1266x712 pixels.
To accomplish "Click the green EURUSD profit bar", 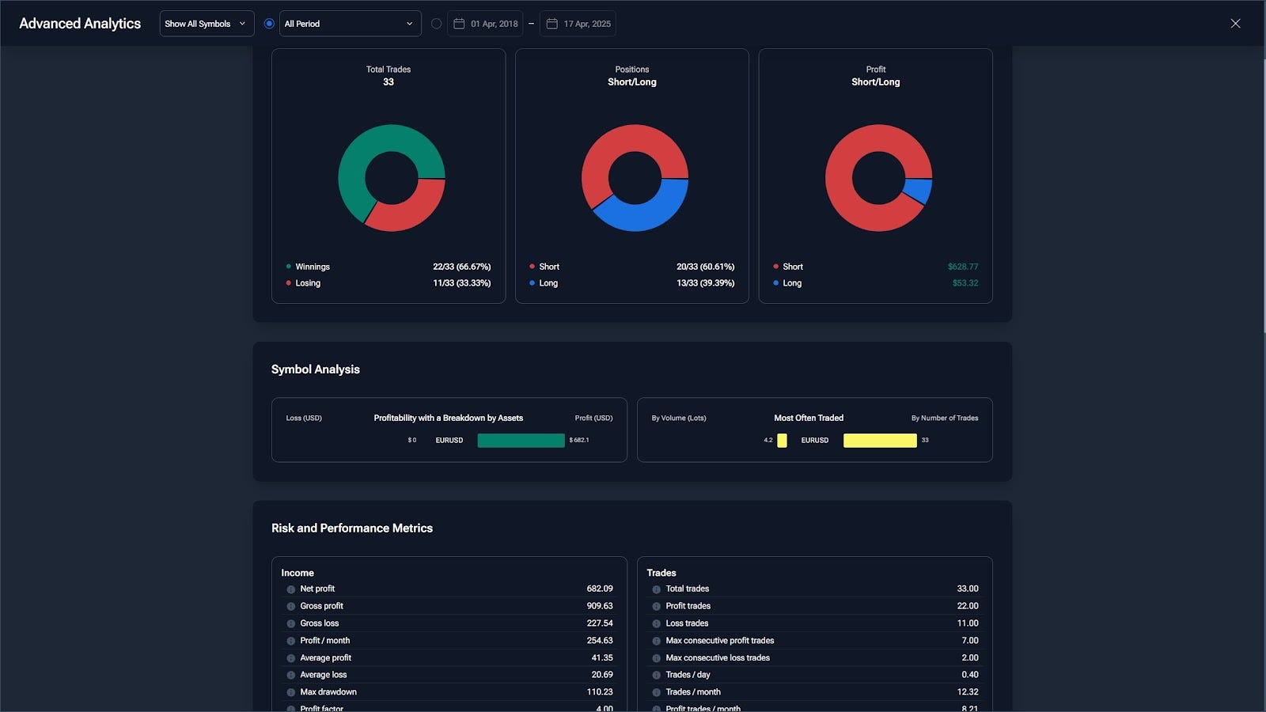I will pyautogui.click(x=521, y=441).
